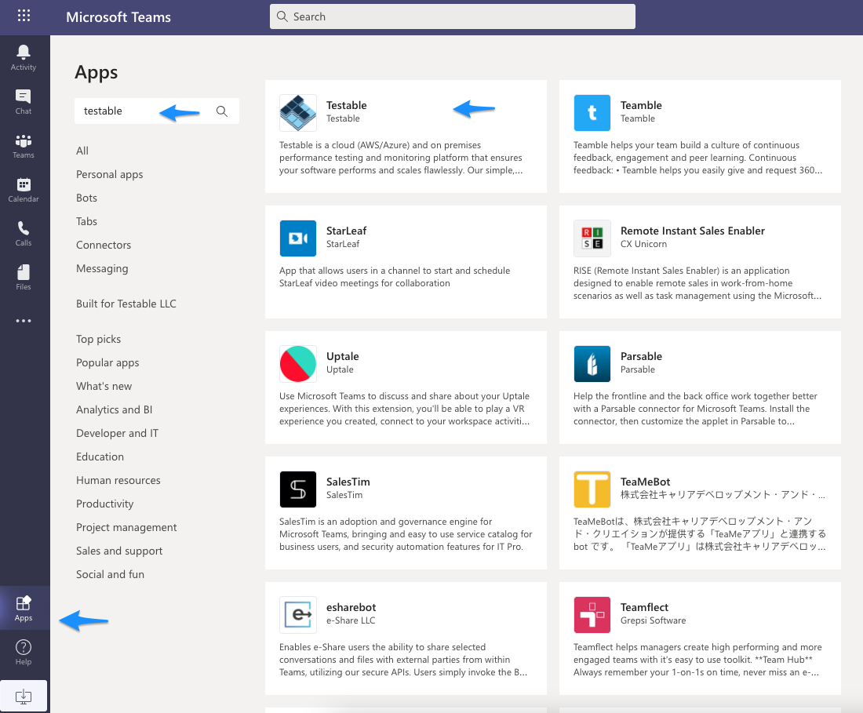Select the All category filter

tap(82, 151)
